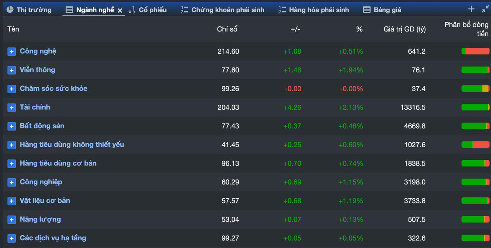Open the Thị trường tab
The width and height of the screenshot is (491, 248).
point(29,10)
